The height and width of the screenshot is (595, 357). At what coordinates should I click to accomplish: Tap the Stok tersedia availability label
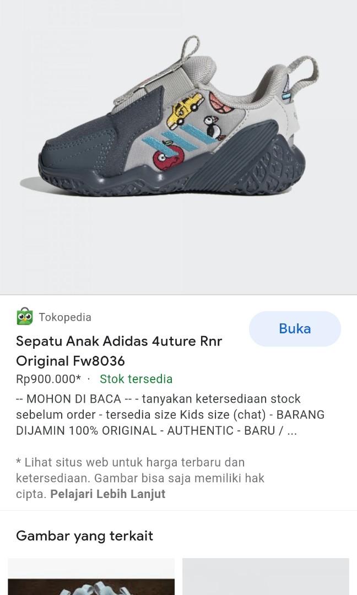click(136, 379)
